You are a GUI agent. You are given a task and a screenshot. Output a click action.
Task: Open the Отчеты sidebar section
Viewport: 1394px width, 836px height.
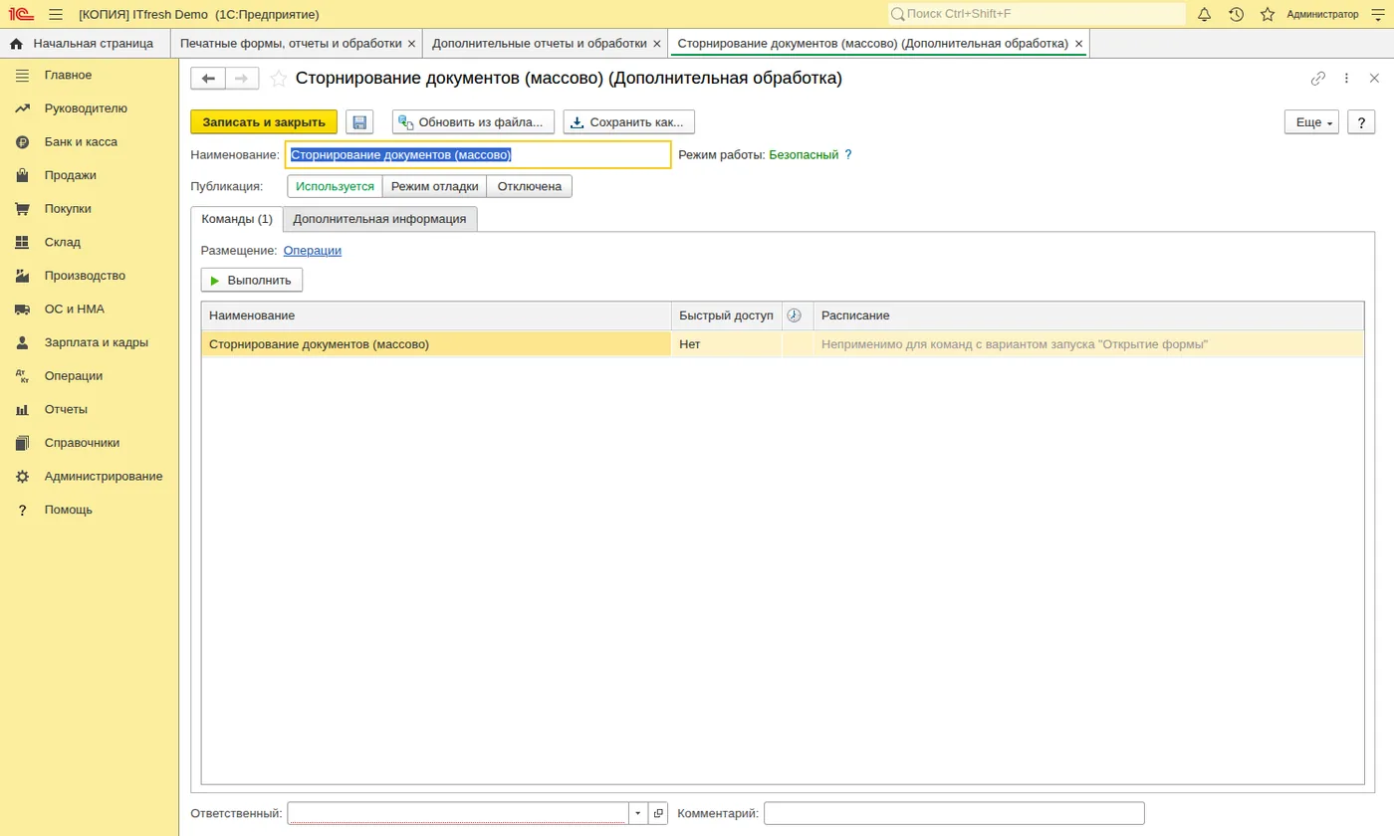[x=66, y=409]
